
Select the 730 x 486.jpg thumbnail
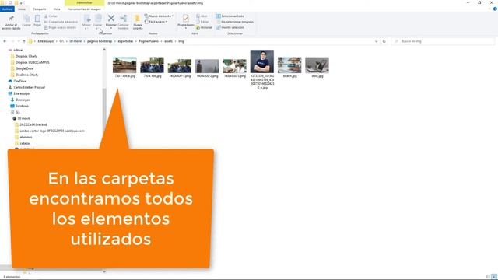pyautogui.click(x=153, y=65)
